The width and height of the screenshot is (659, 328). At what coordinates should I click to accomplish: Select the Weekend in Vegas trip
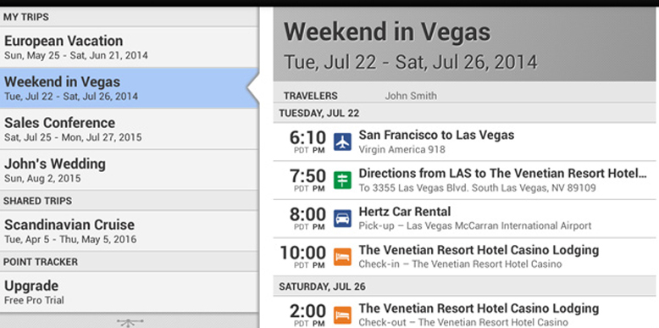[x=129, y=88]
